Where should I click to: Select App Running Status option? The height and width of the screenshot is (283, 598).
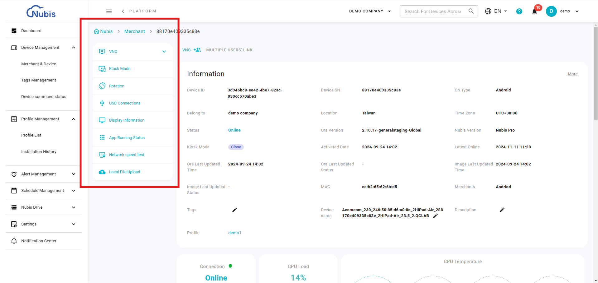(x=133, y=137)
